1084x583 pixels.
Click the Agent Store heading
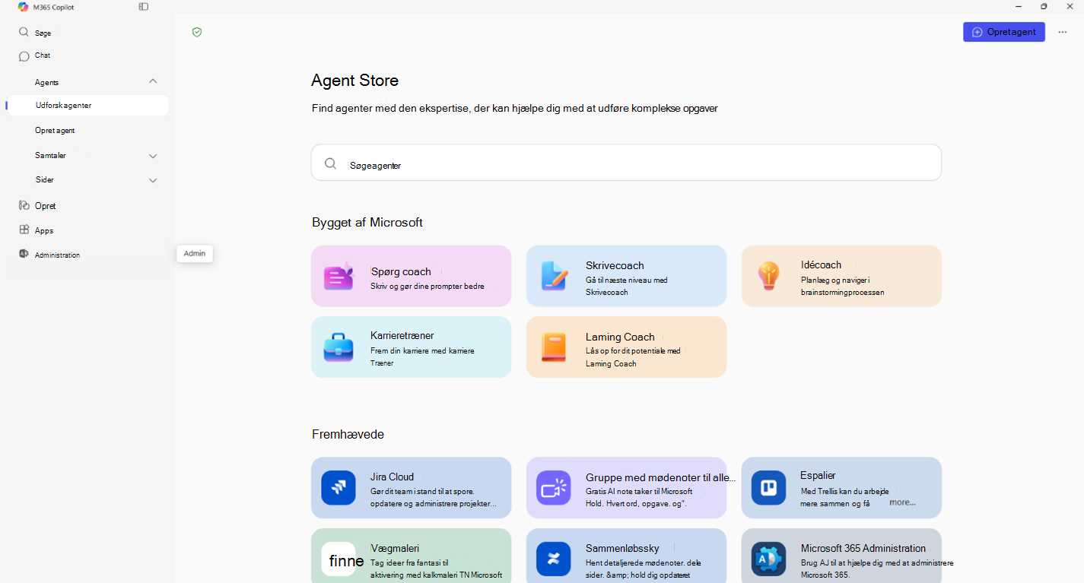[x=355, y=81]
